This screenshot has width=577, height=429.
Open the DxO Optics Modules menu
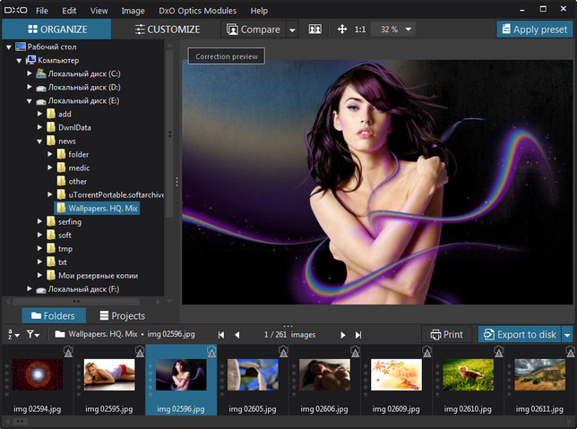pyautogui.click(x=200, y=11)
